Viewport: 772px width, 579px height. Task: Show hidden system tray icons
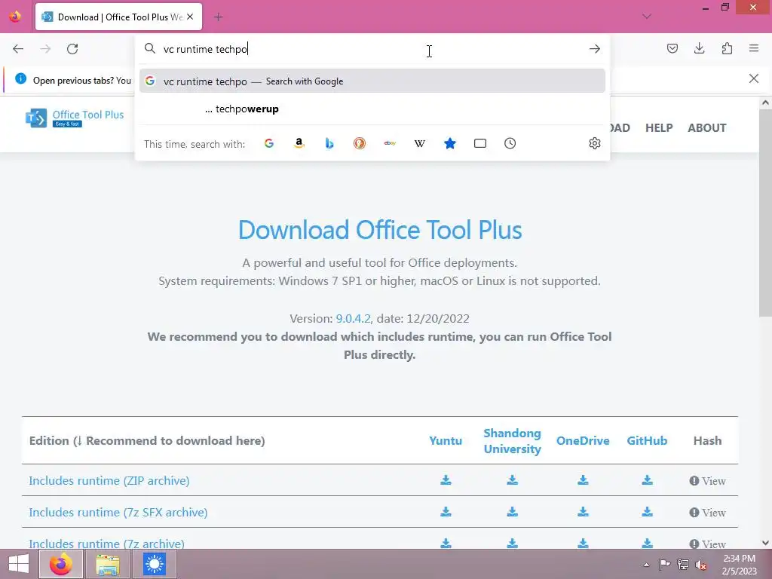click(646, 565)
